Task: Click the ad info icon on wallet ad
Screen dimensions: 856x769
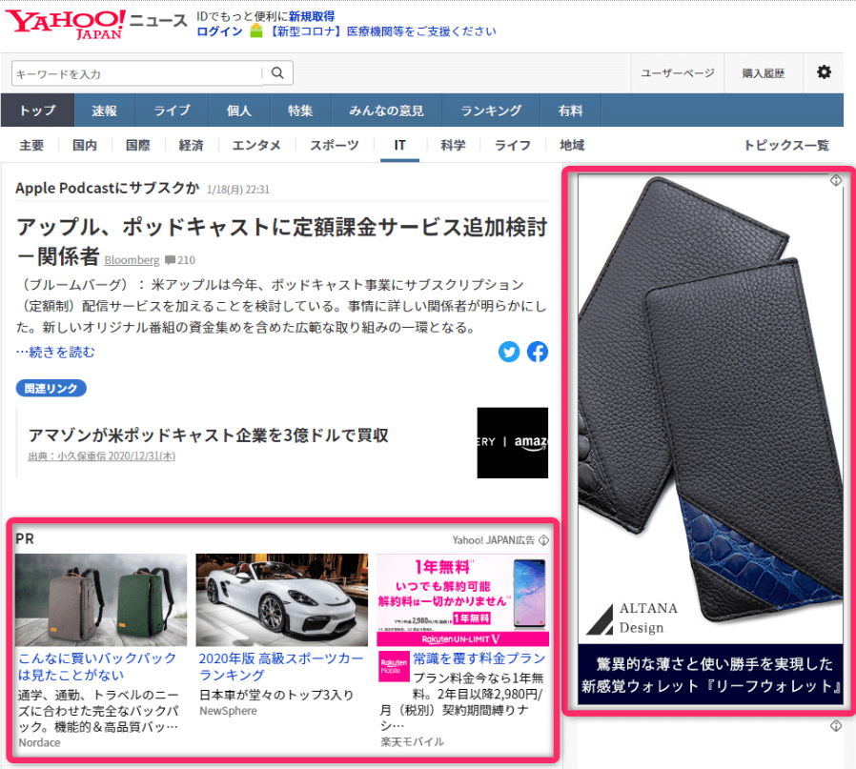Action: [x=836, y=181]
